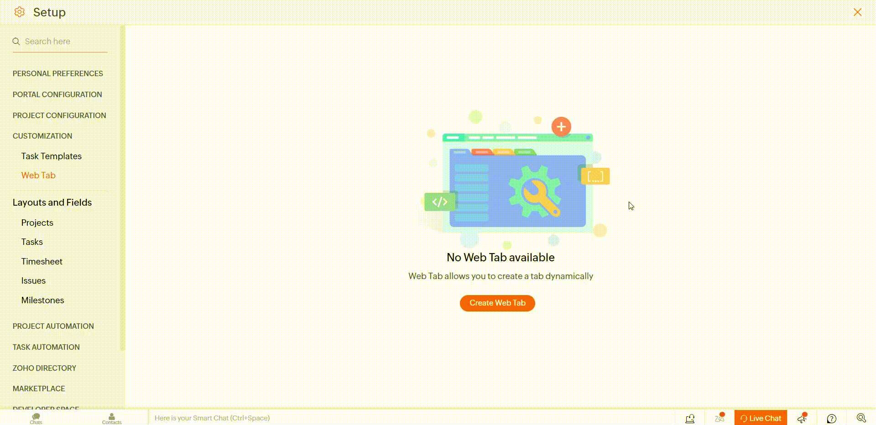Expand the Portal Configuration section
876x425 pixels.
(x=57, y=94)
